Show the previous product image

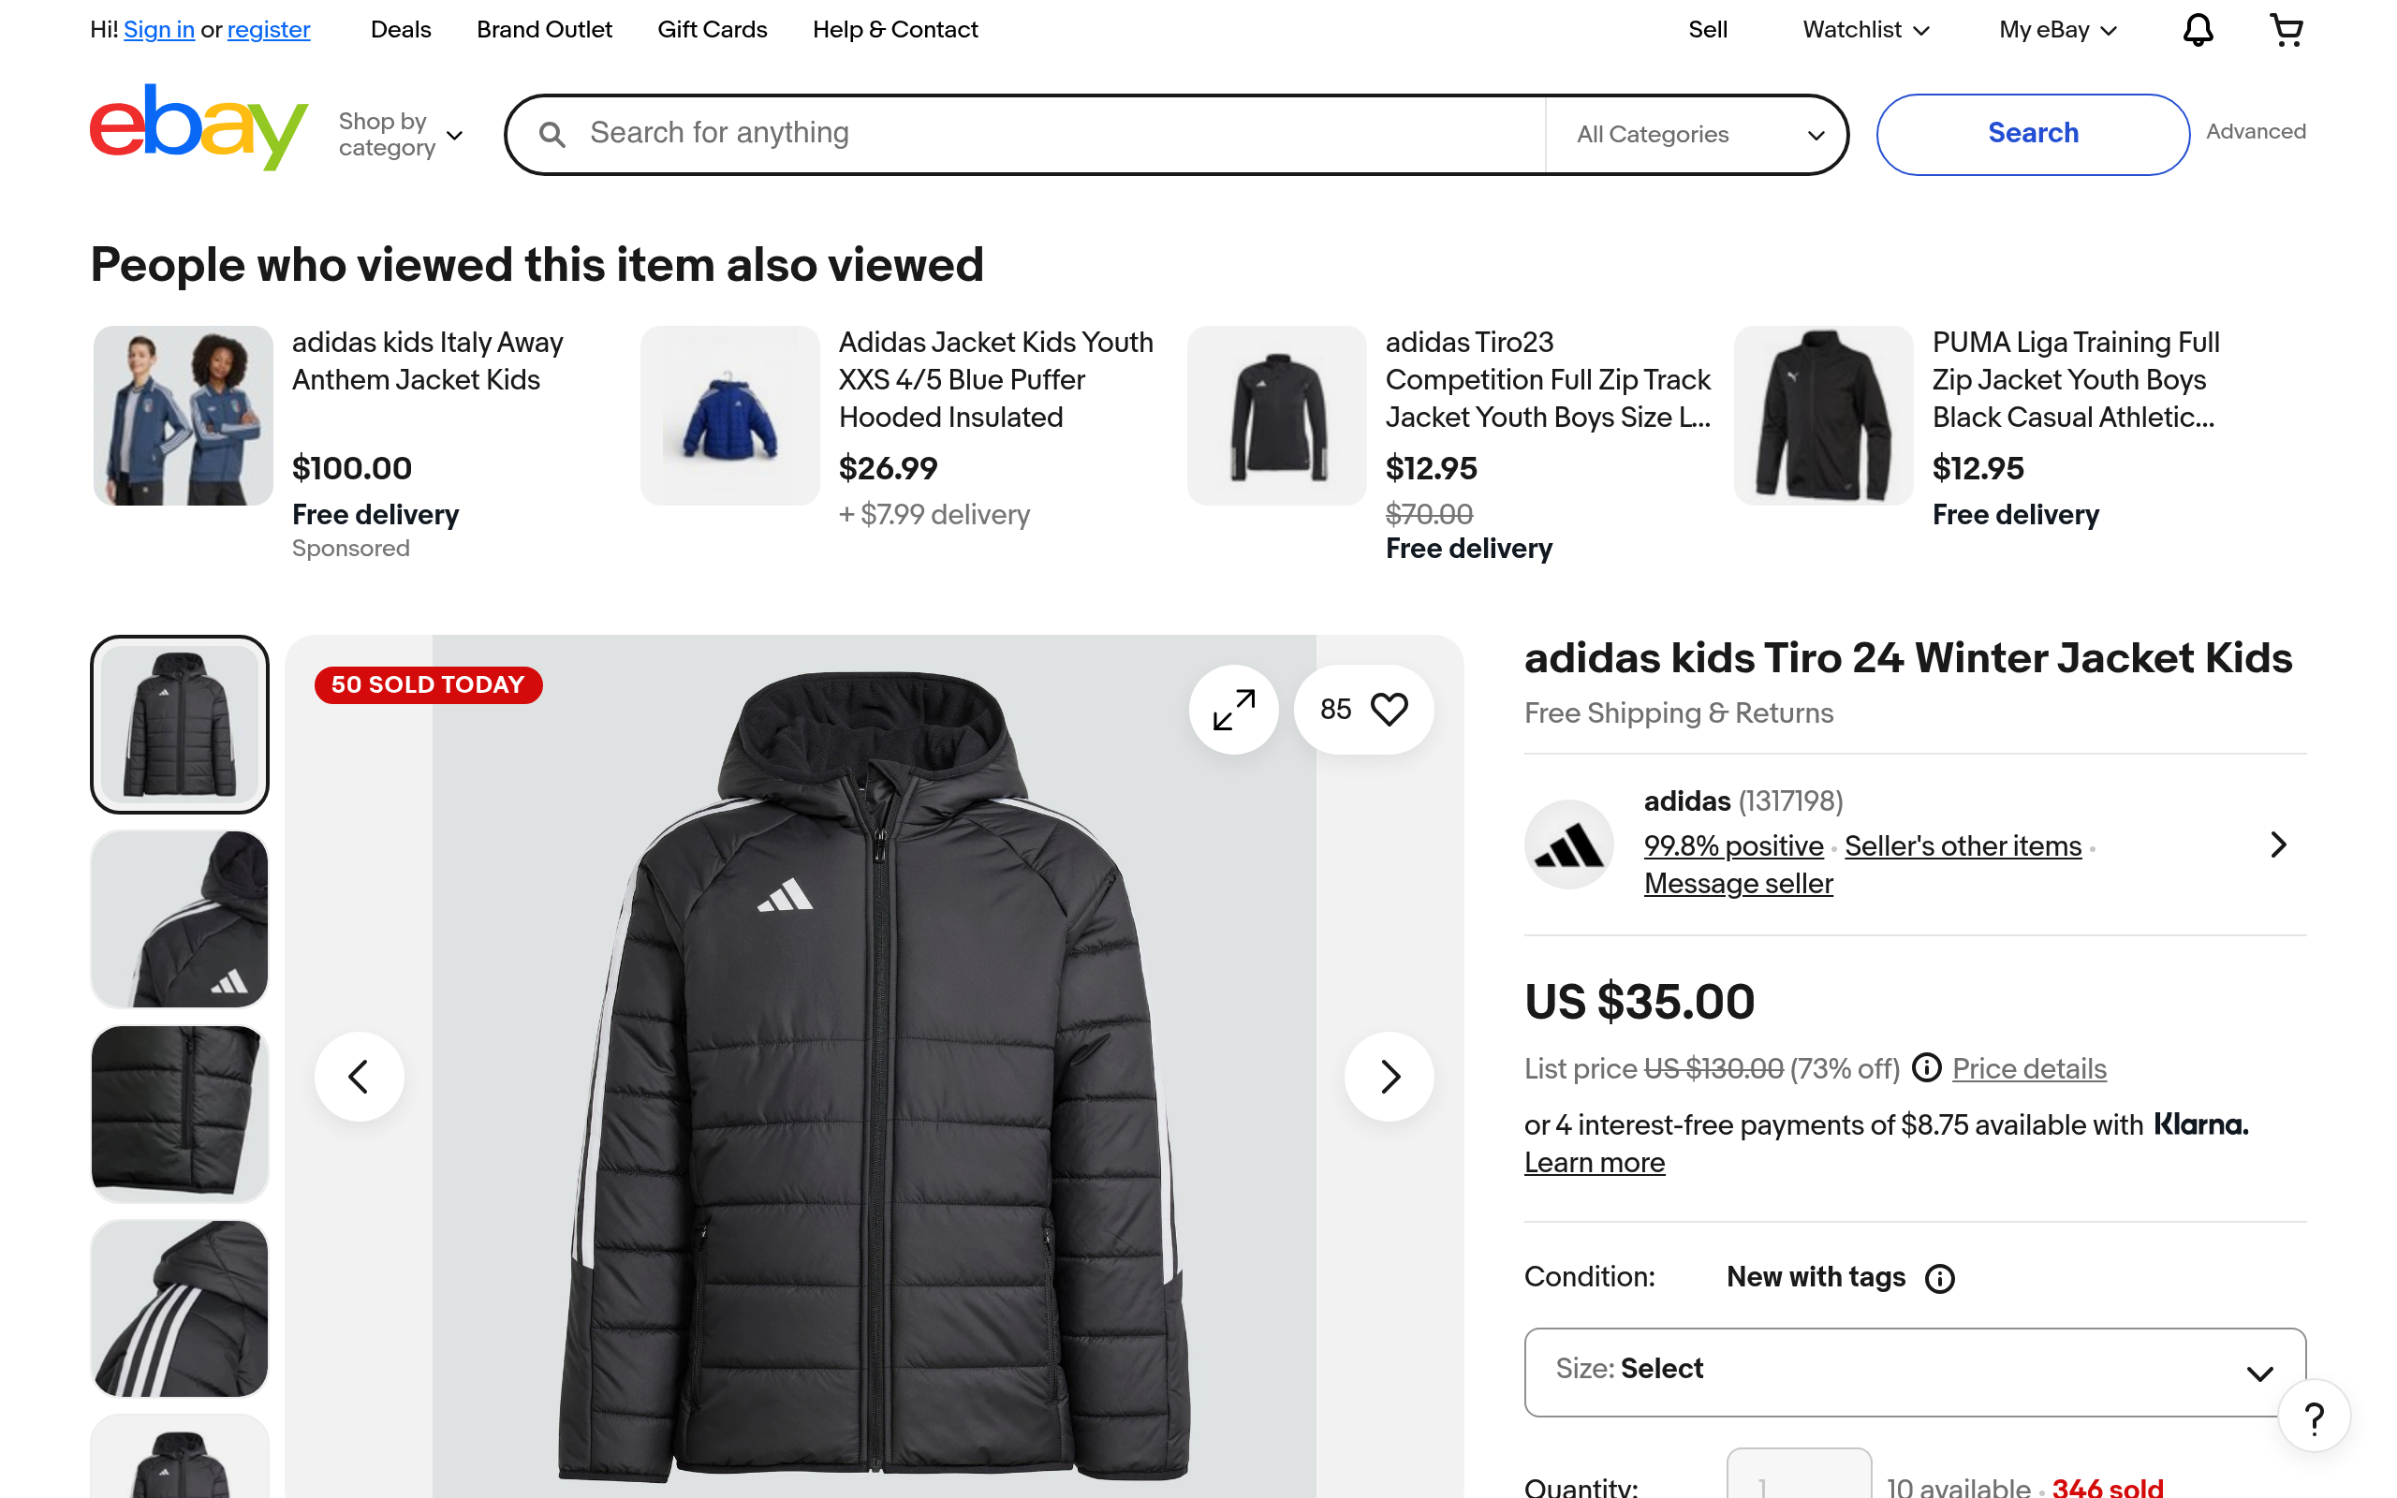click(x=359, y=1076)
